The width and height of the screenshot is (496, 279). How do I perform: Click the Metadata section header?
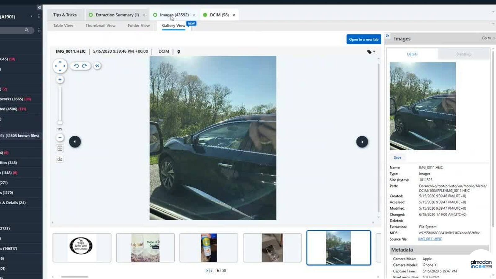(439, 250)
